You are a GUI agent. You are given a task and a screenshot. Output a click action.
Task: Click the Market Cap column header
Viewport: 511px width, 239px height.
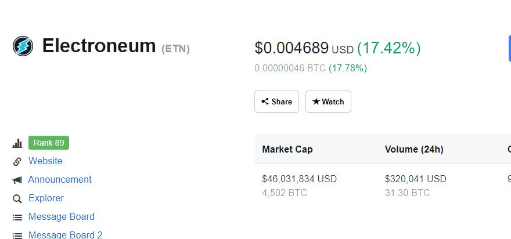[x=287, y=150]
